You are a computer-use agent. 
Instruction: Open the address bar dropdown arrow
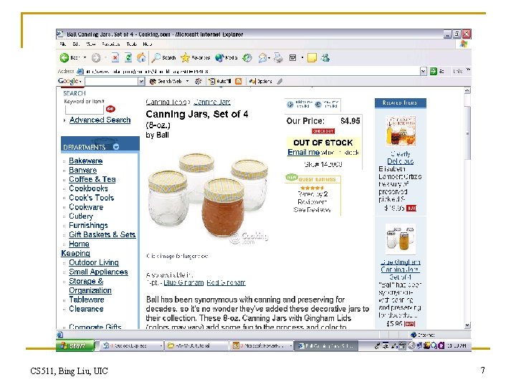point(424,71)
